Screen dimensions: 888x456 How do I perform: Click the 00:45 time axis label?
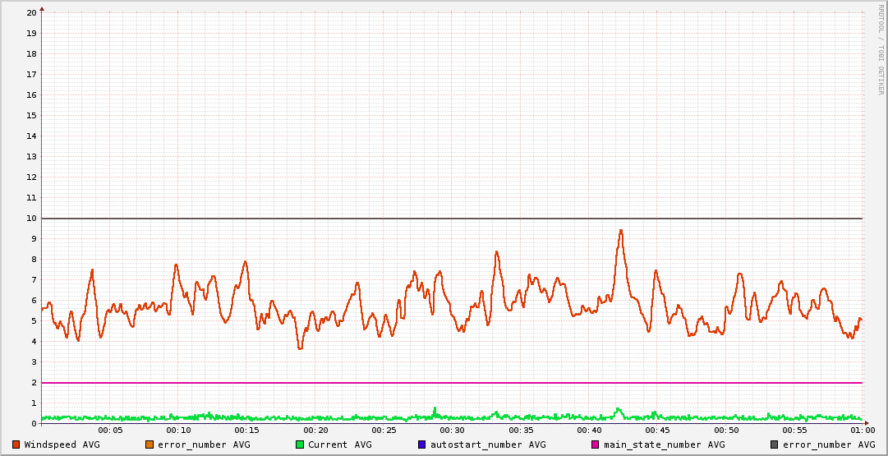pos(657,430)
